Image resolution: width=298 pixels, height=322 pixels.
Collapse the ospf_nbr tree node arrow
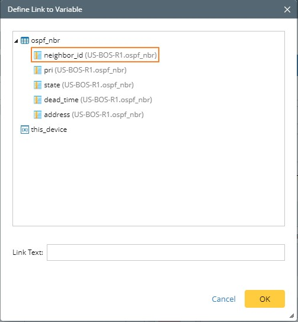pos(16,41)
